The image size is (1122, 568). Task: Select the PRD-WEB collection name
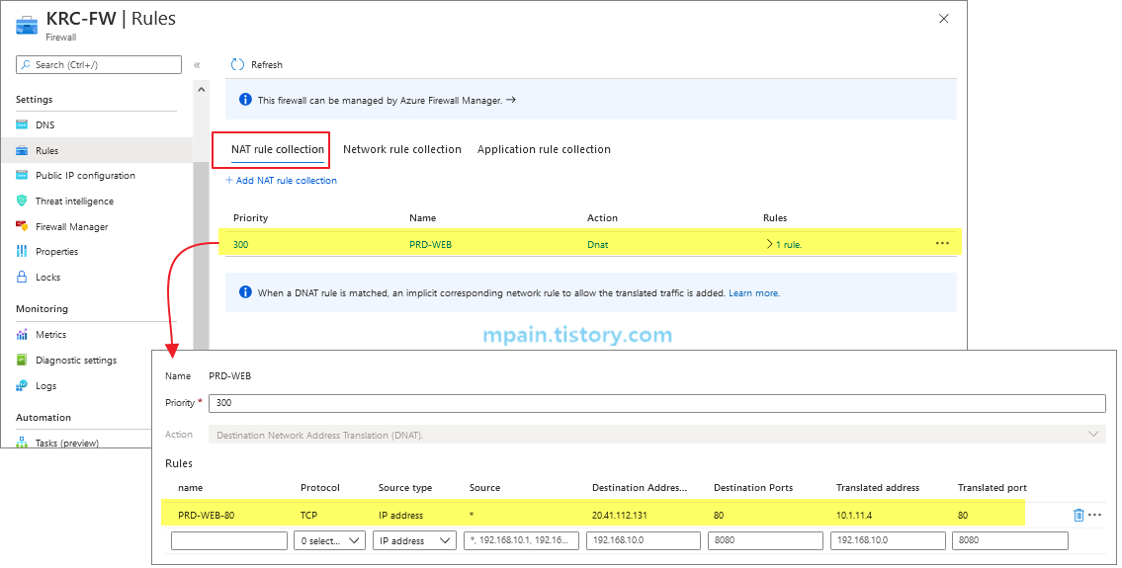click(x=431, y=245)
